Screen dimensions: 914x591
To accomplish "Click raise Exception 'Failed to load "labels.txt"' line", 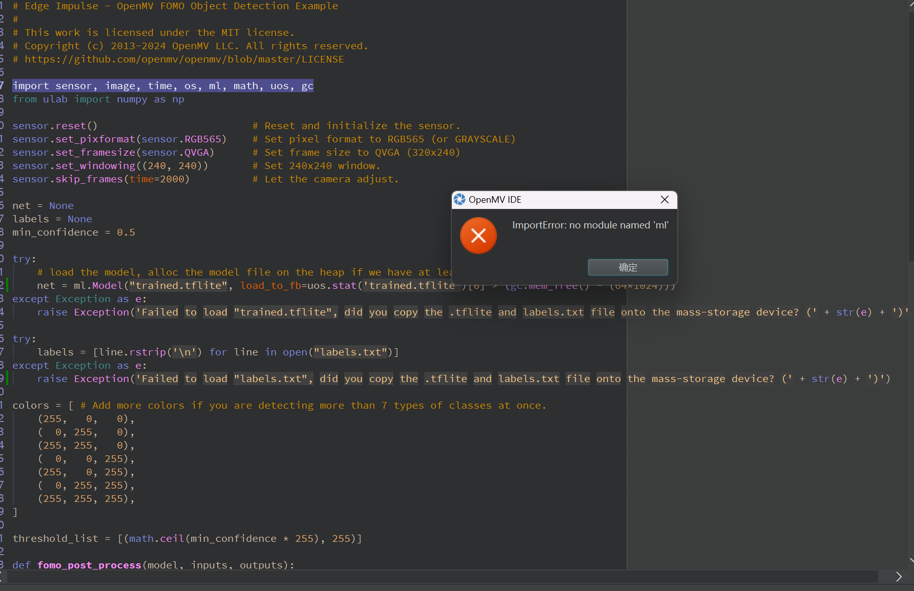I will click(464, 379).
